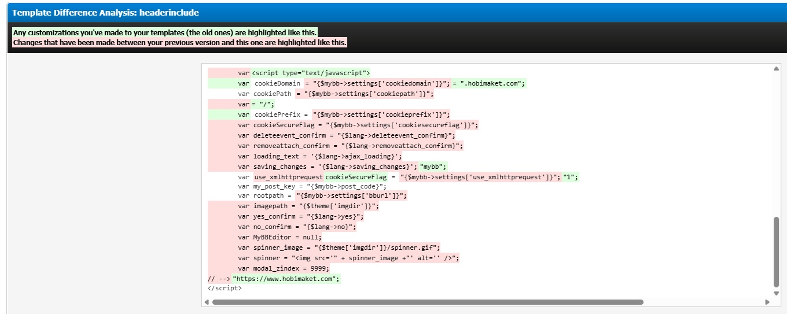Viewport: 787px width, 314px height.
Task: Click the cookieDomain variable line
Action: [x=367, y=83]
